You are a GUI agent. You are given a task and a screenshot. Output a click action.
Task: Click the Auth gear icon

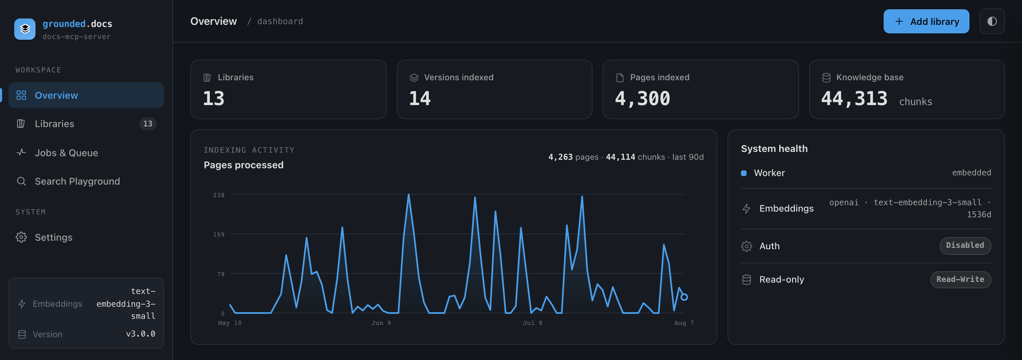point(746,246)
